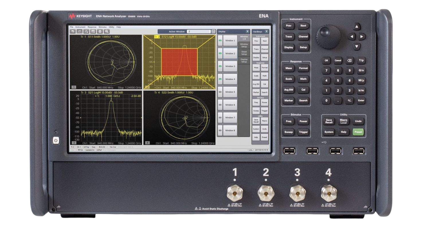
Task: Click the Active Window input field
Action: (198, 31)
